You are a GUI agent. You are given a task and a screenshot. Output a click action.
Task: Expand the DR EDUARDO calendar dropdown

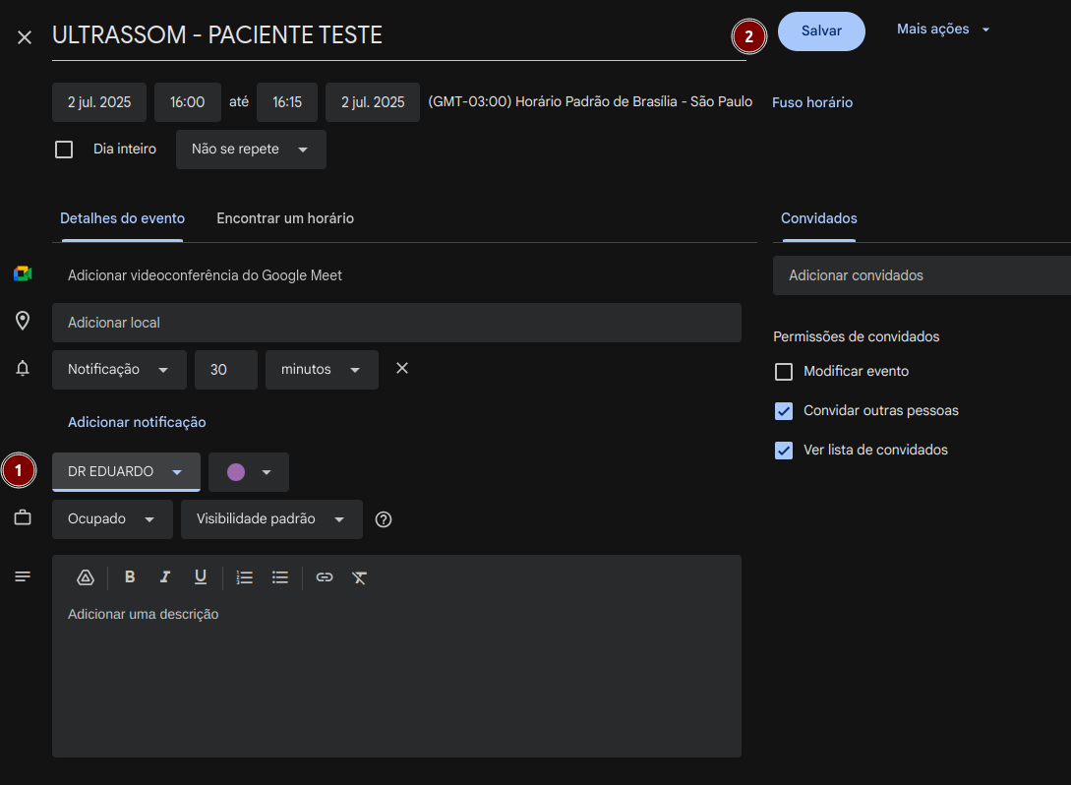click(x=126, y=472)
